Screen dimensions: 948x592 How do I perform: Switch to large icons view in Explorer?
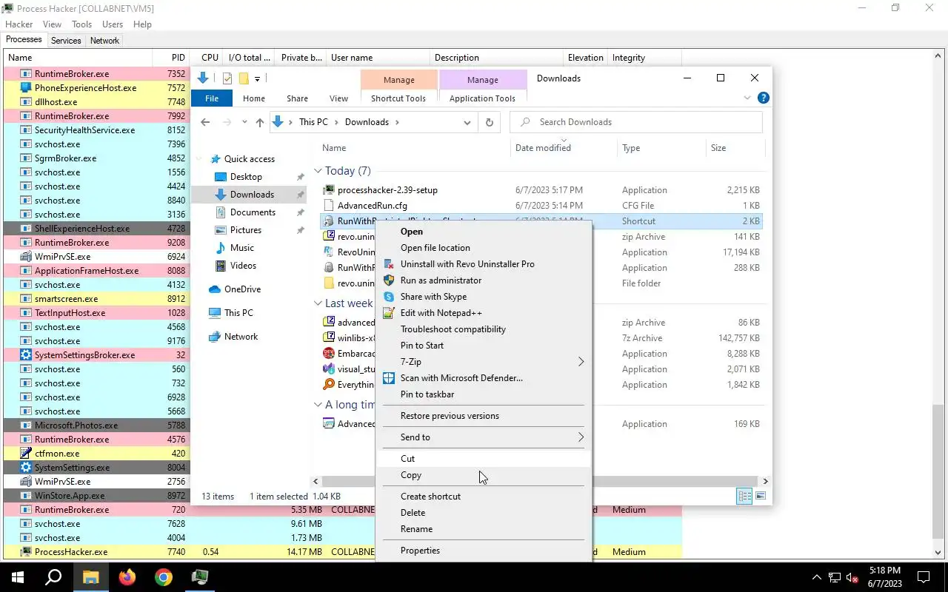[x=761, y=496]
